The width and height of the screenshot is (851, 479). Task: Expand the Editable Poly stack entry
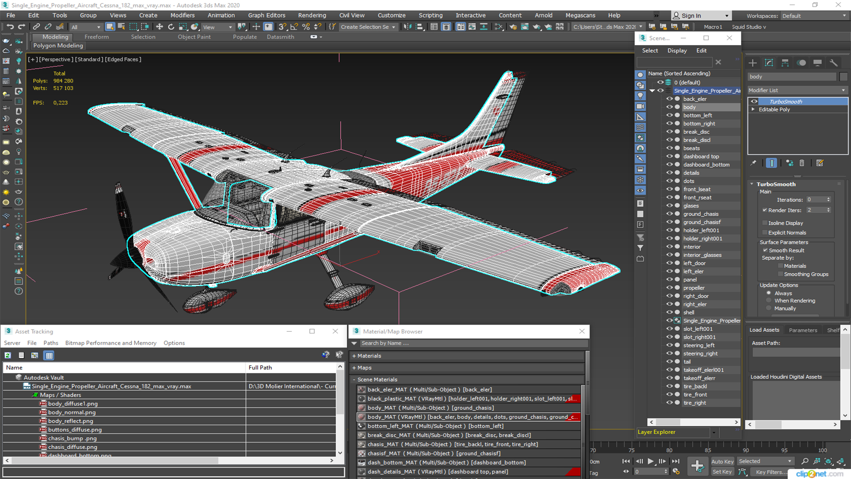[x=753, y=110]
